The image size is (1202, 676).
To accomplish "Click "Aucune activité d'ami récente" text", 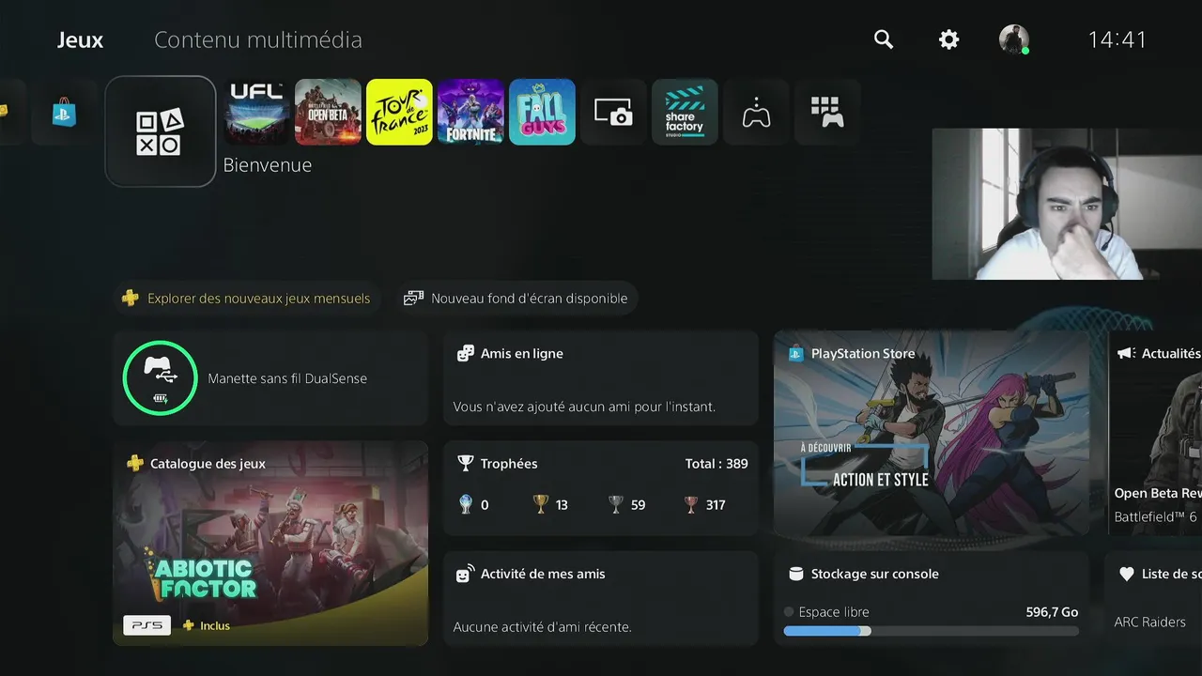I will tap(543, 626).
